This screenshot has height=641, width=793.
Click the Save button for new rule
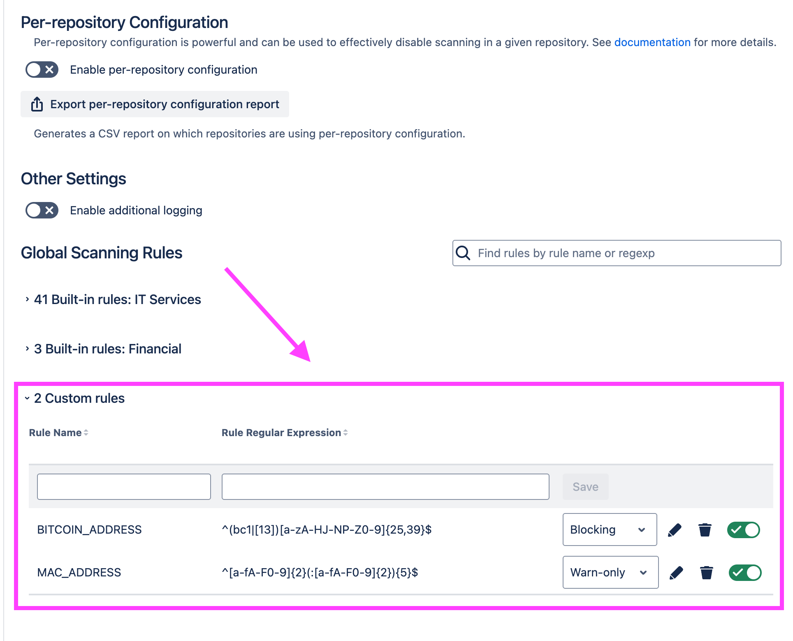(x=585, y=487)
